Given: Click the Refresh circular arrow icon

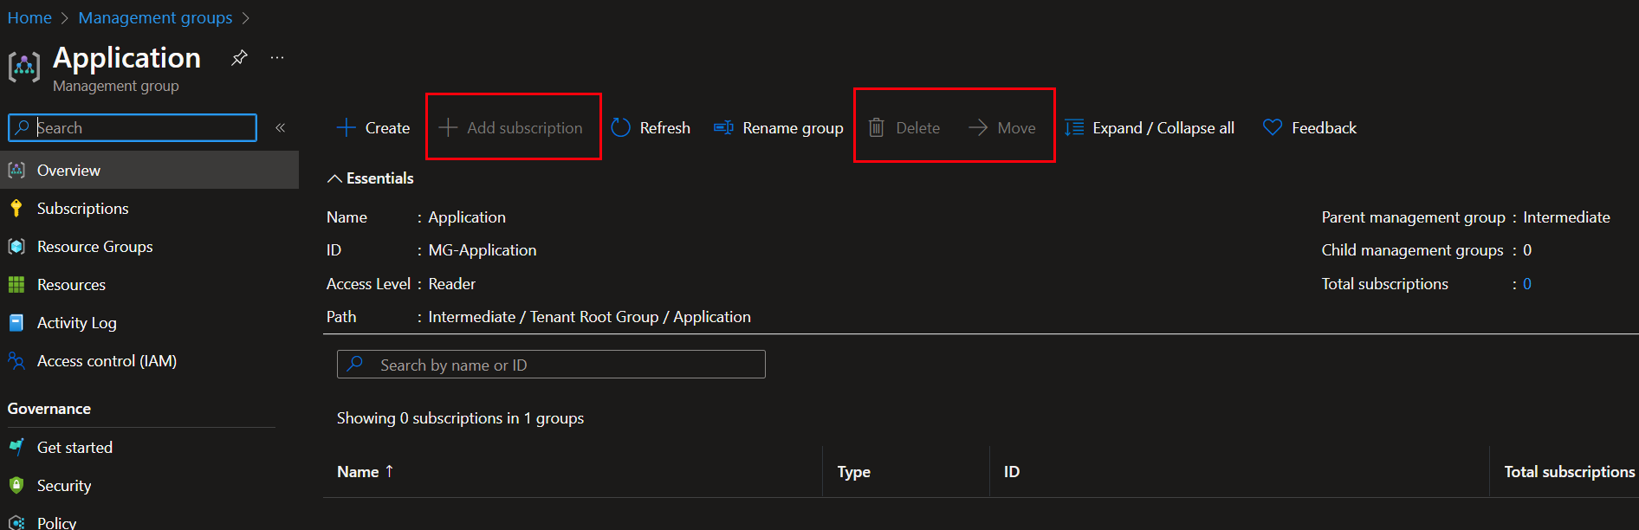Looking at the screenshot, I should (x=620, y=127).
